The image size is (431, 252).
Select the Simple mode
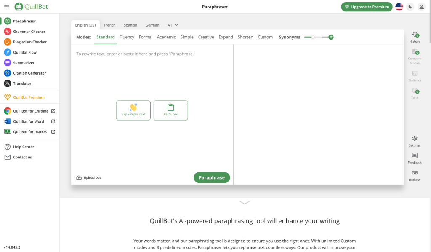click(187, 37)
